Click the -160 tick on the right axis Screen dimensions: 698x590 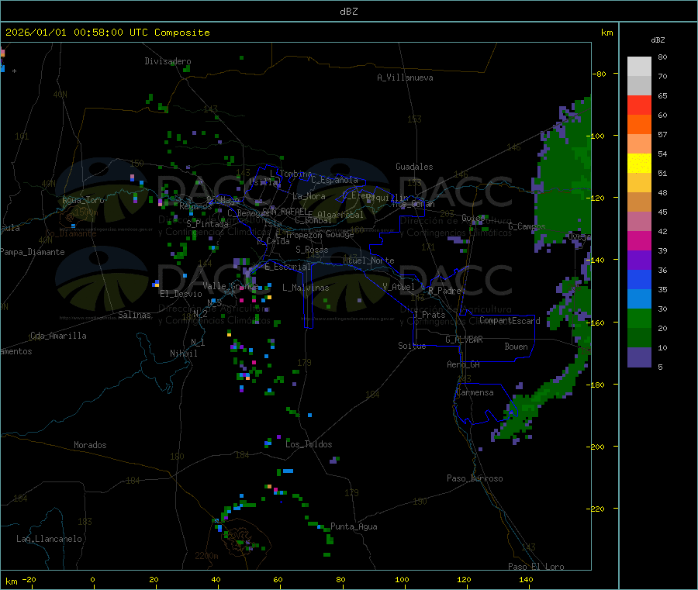[597, 323]
